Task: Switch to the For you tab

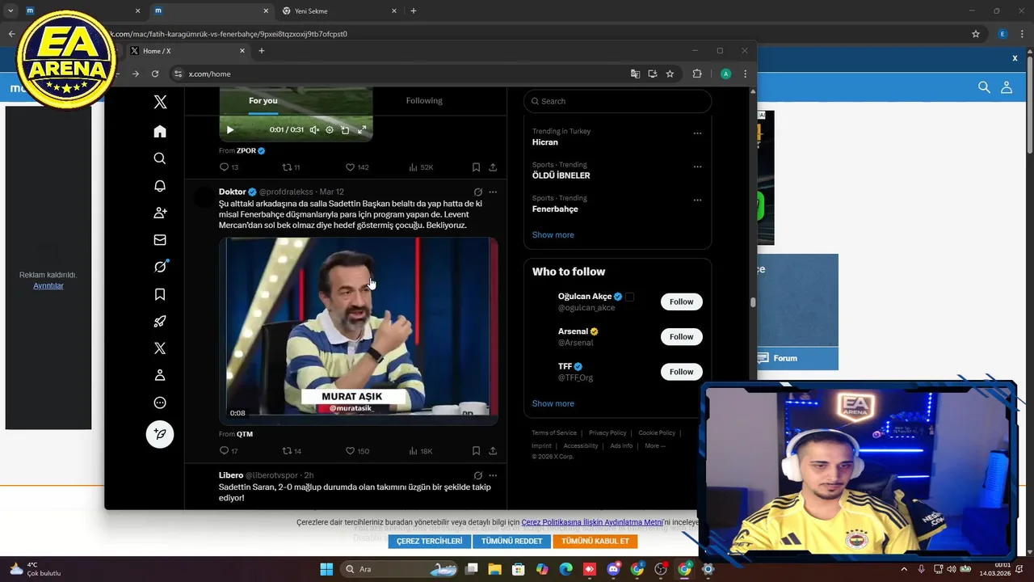Action: 263,101
